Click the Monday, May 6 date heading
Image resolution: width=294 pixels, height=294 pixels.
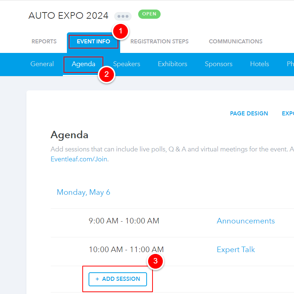(x=83, y=192)
